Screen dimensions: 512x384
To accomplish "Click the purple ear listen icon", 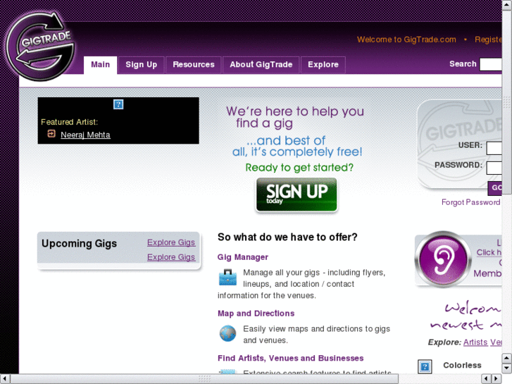I will click(443, 259).
